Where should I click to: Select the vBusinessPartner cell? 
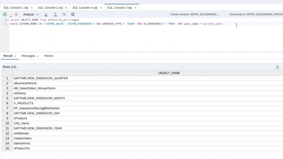pyautogui.click(x=148, y=83)
